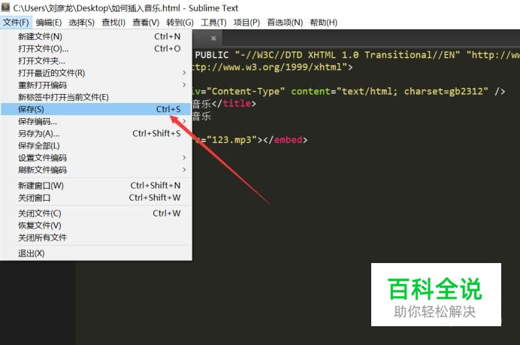Click the closing embed tag in code
The image size is (520, 345).
(x=286, y=140)
